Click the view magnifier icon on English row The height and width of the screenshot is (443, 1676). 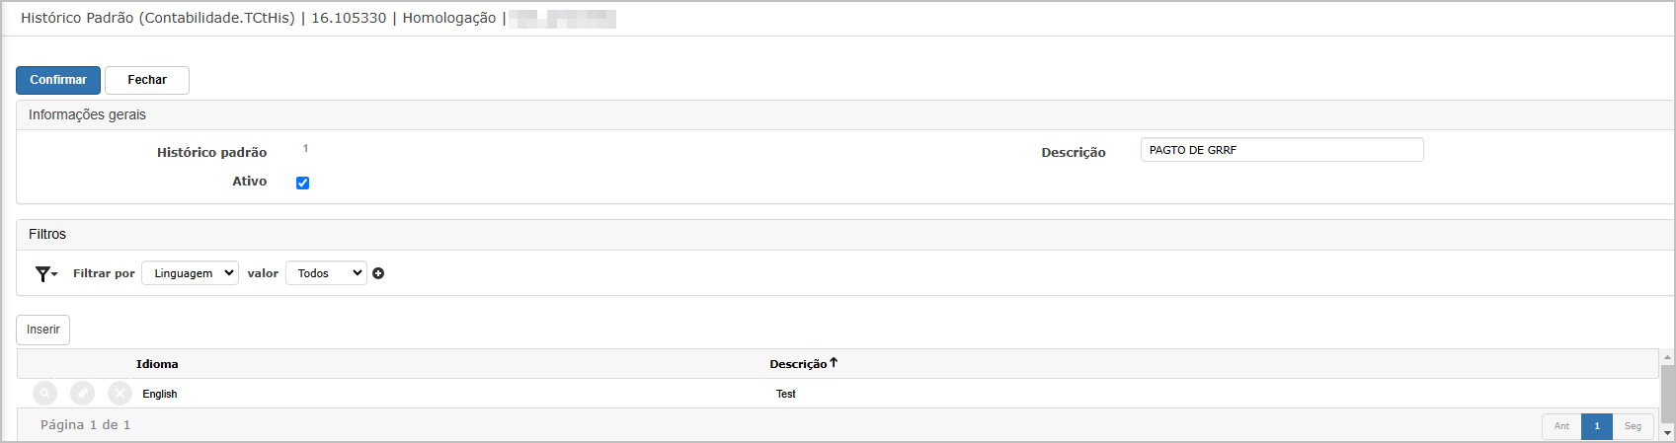45,394
